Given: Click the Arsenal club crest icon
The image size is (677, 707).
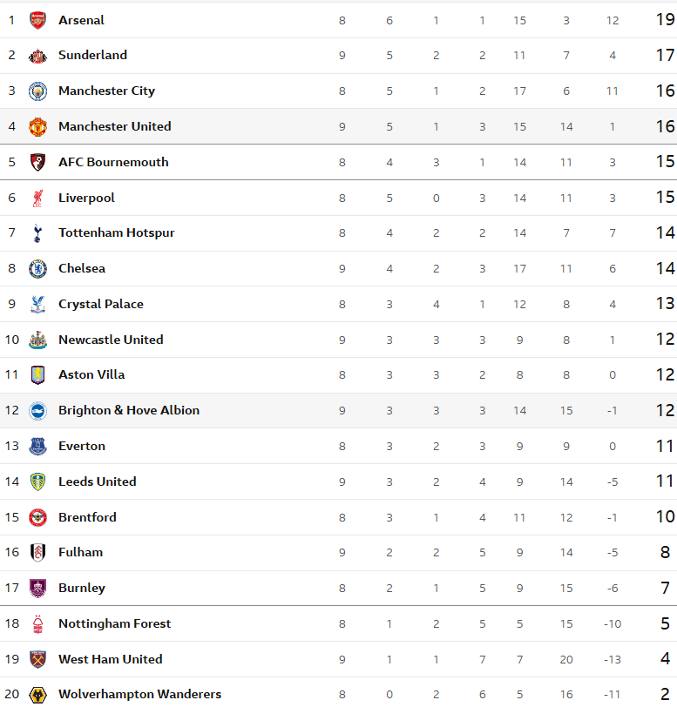Looking at the screenshot, I should click(x=37, y=20).
